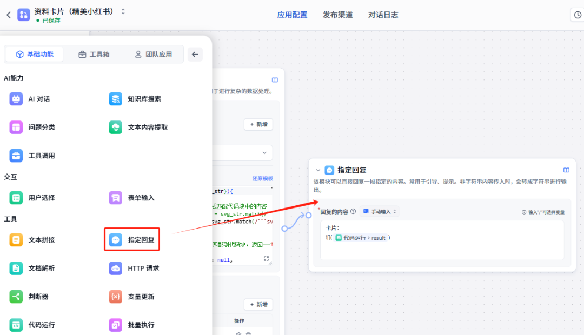Add a 文本内容提取 node

coord(138,128)
